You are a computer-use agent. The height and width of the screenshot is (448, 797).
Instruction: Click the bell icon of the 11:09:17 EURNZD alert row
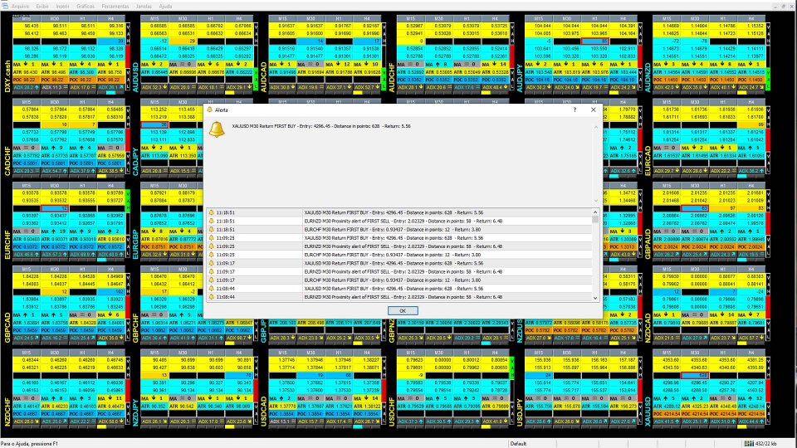(212, 272)
